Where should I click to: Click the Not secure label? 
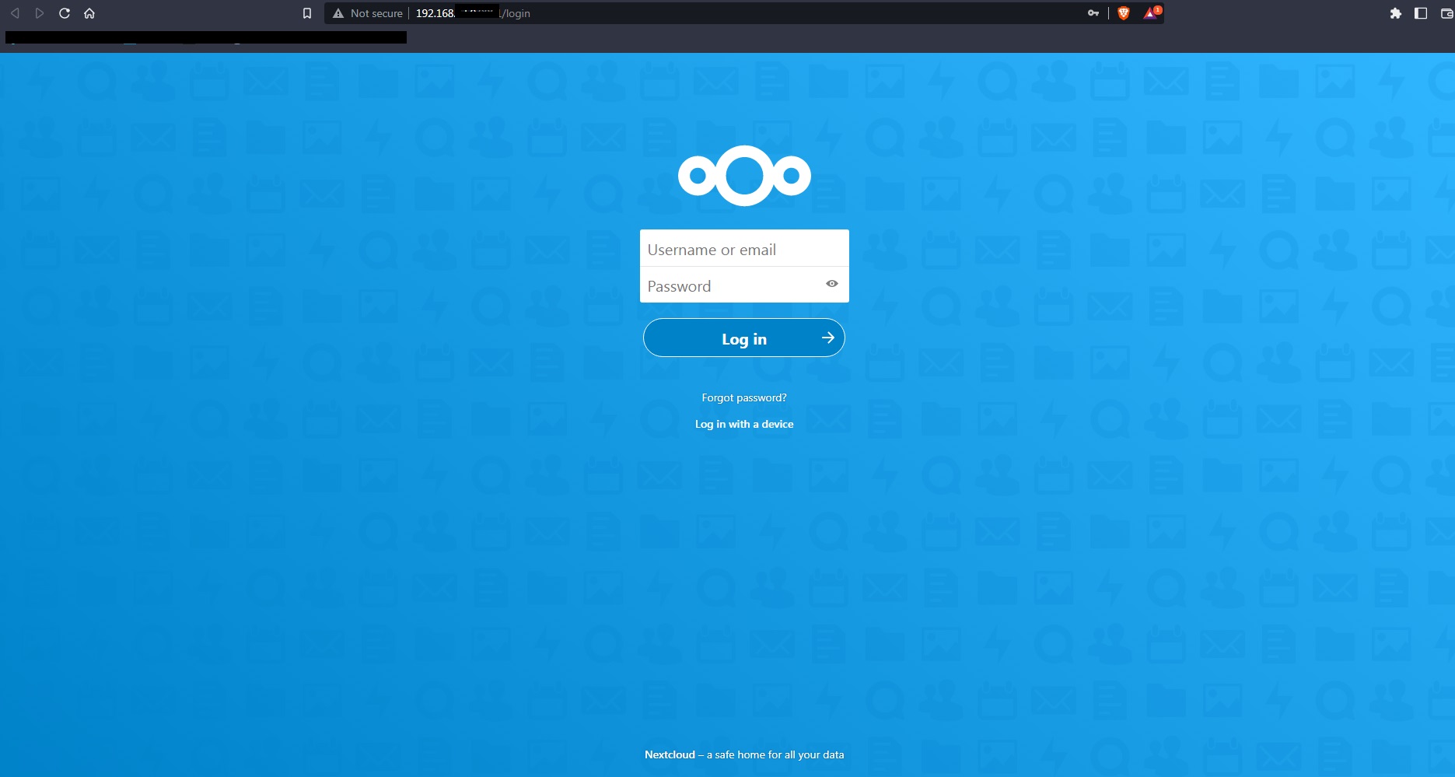(376, 13)
